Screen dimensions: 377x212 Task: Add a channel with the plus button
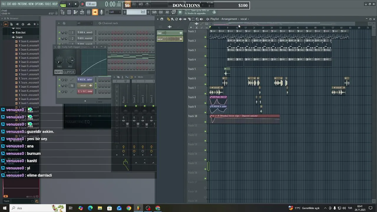point(85,101)
